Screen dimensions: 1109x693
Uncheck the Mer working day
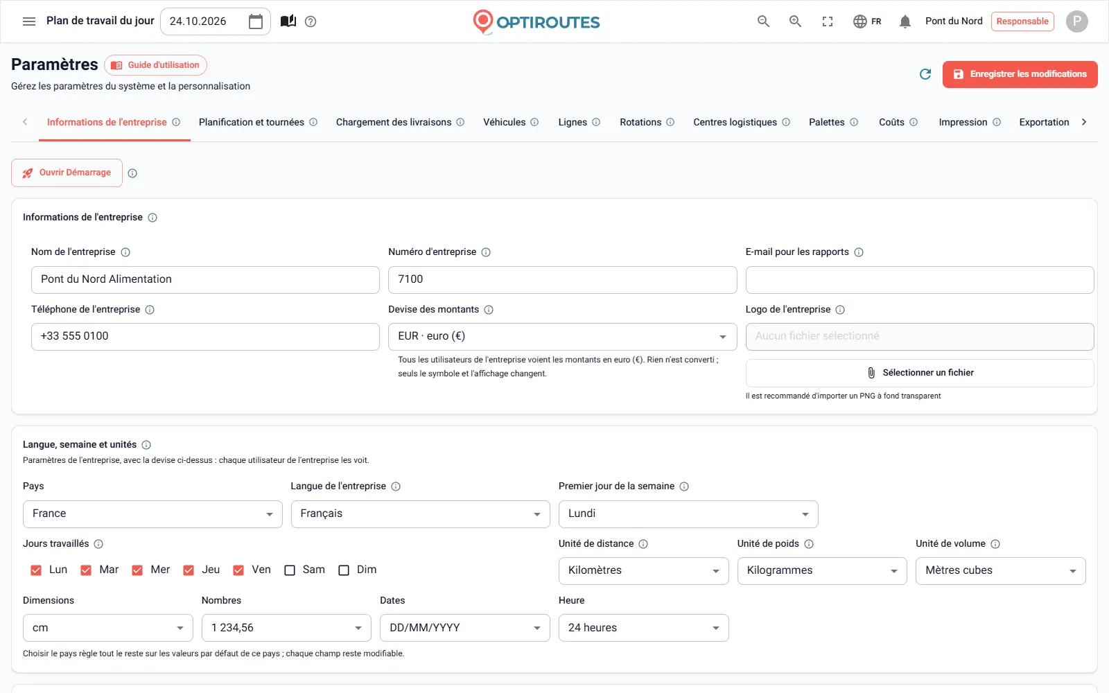pyautogui.click(x=137, y=570)
